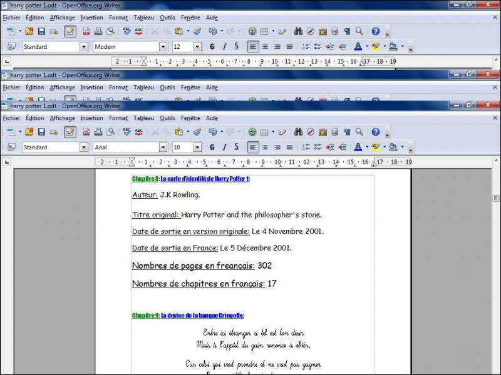Open the Insertion menu in the Modern-font window

[x=91, y=17]
